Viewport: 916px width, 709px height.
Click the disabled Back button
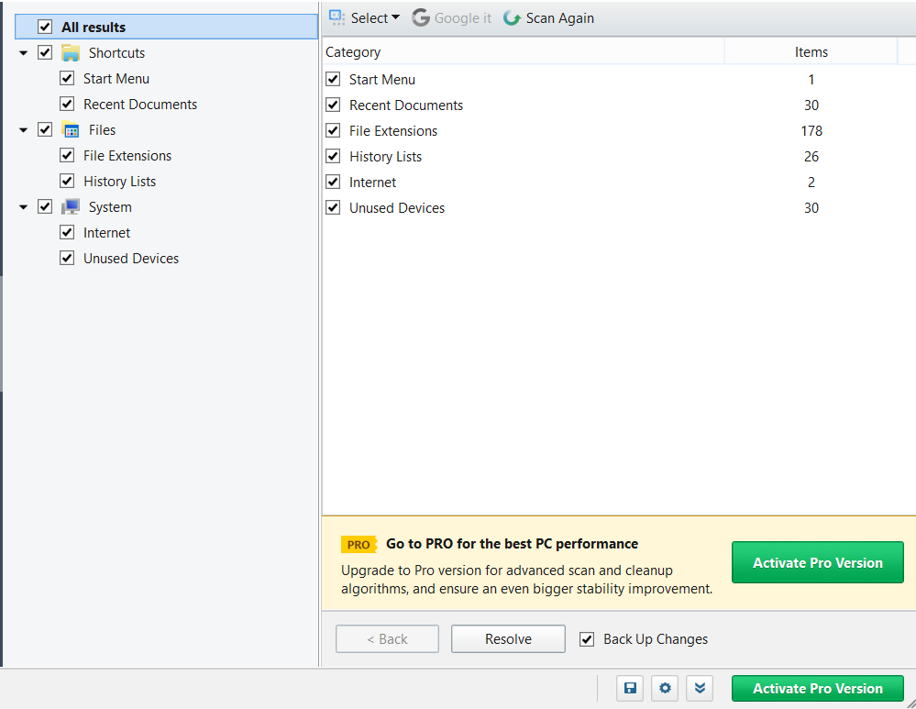point(387,639)
